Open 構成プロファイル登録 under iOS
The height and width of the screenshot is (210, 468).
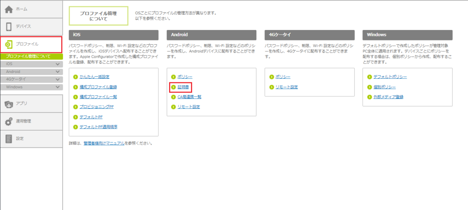click(98, 87)
